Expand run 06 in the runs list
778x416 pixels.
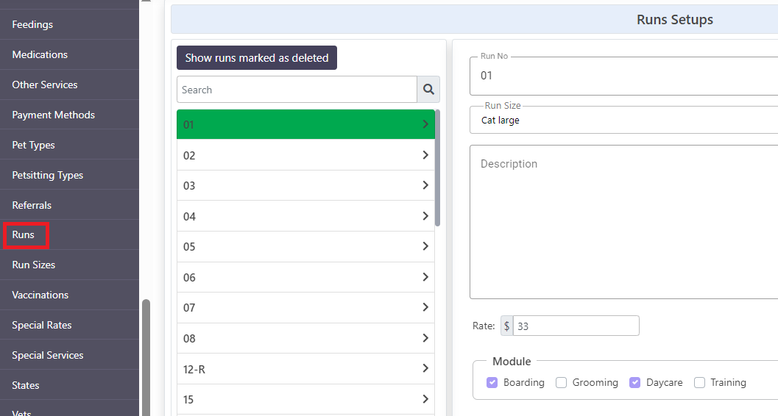pyautogui.click(x=305, y=277)
